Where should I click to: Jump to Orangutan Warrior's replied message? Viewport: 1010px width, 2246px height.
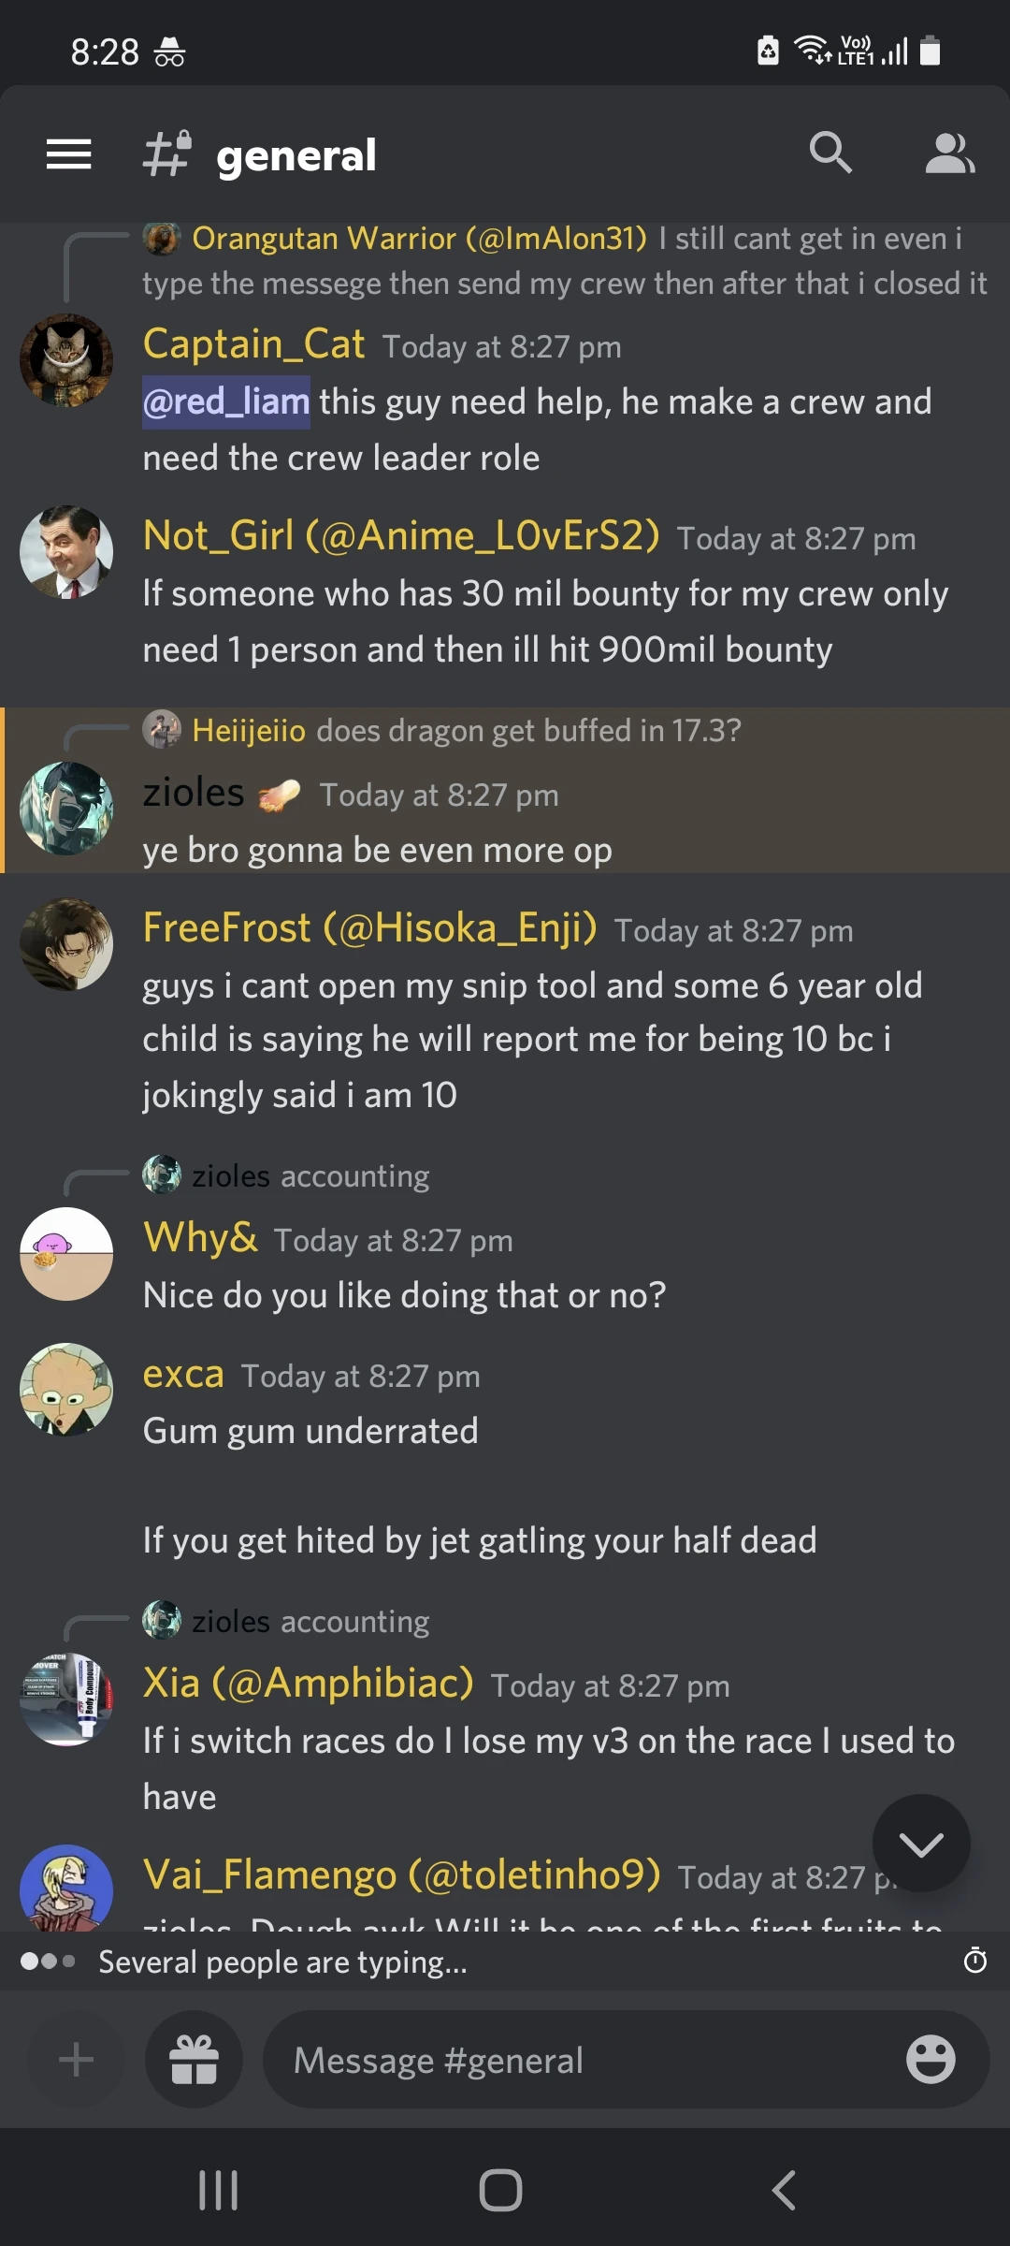tap(564, 260)
